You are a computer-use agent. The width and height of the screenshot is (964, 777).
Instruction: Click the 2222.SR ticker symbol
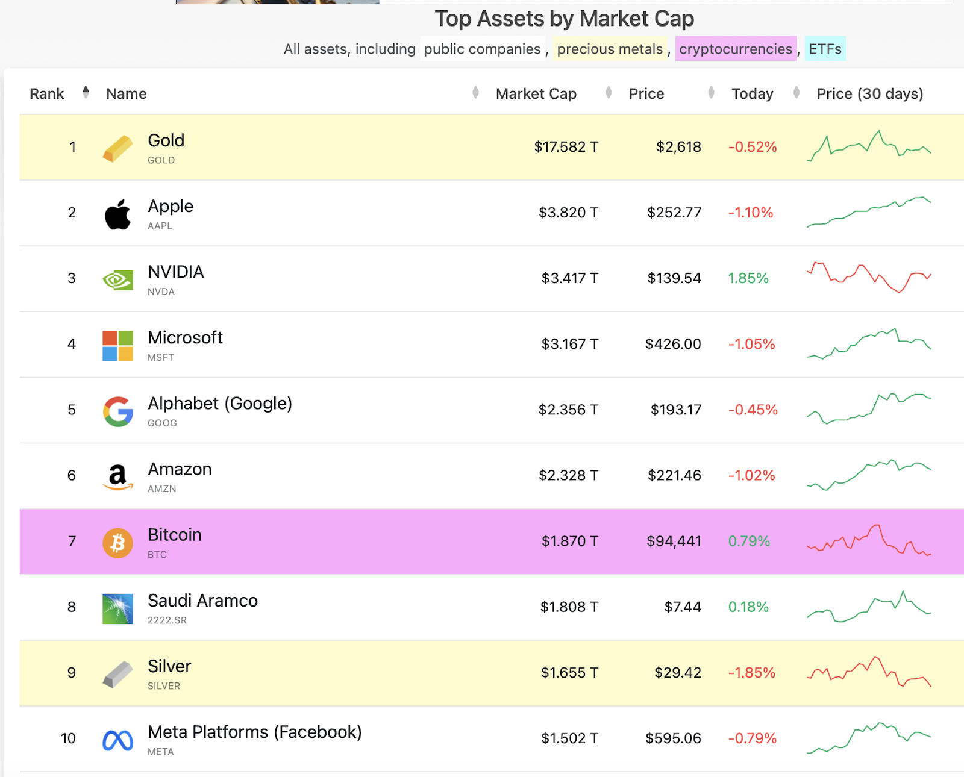coord(167,620)
